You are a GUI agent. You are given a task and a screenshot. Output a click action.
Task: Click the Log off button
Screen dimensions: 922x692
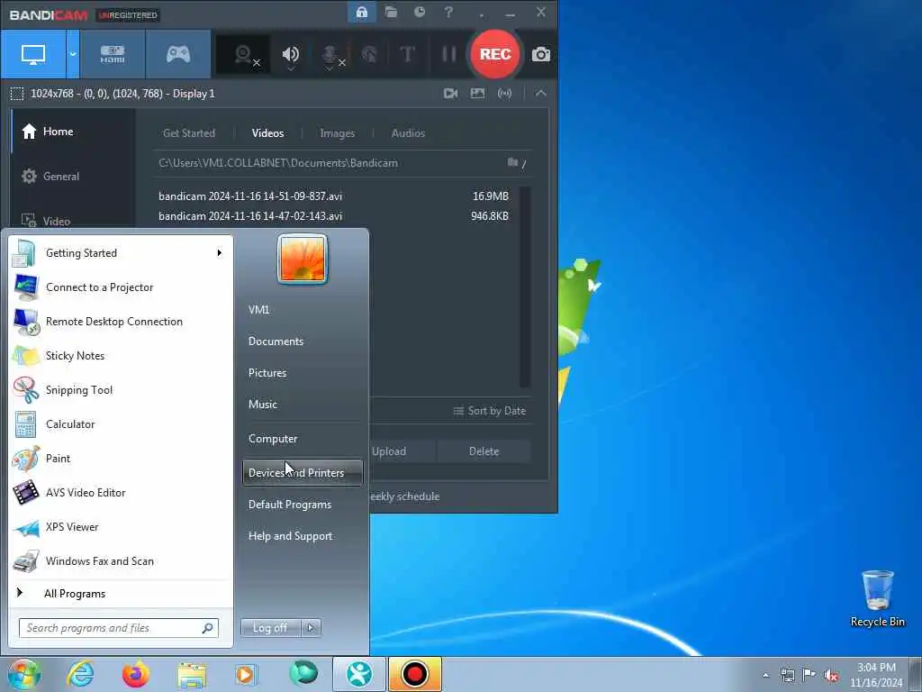coord(270,628)
